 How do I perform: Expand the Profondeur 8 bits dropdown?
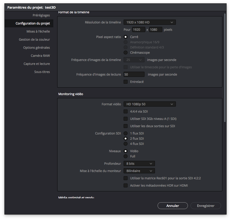(x=139, y=163)
